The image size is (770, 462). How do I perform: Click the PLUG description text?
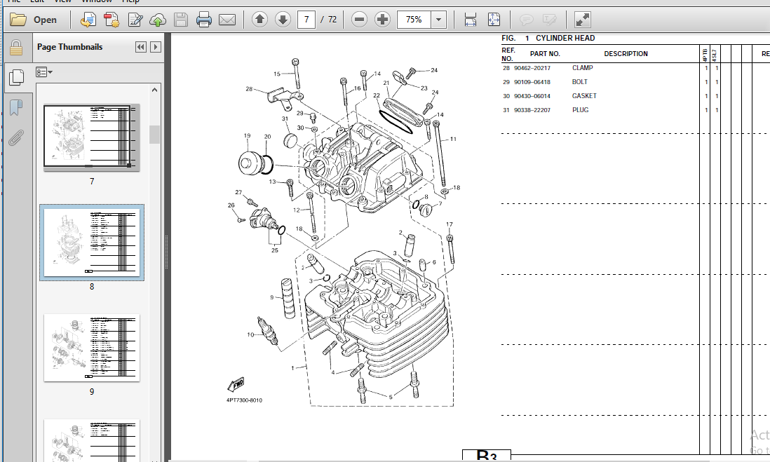tap(581, 110)
